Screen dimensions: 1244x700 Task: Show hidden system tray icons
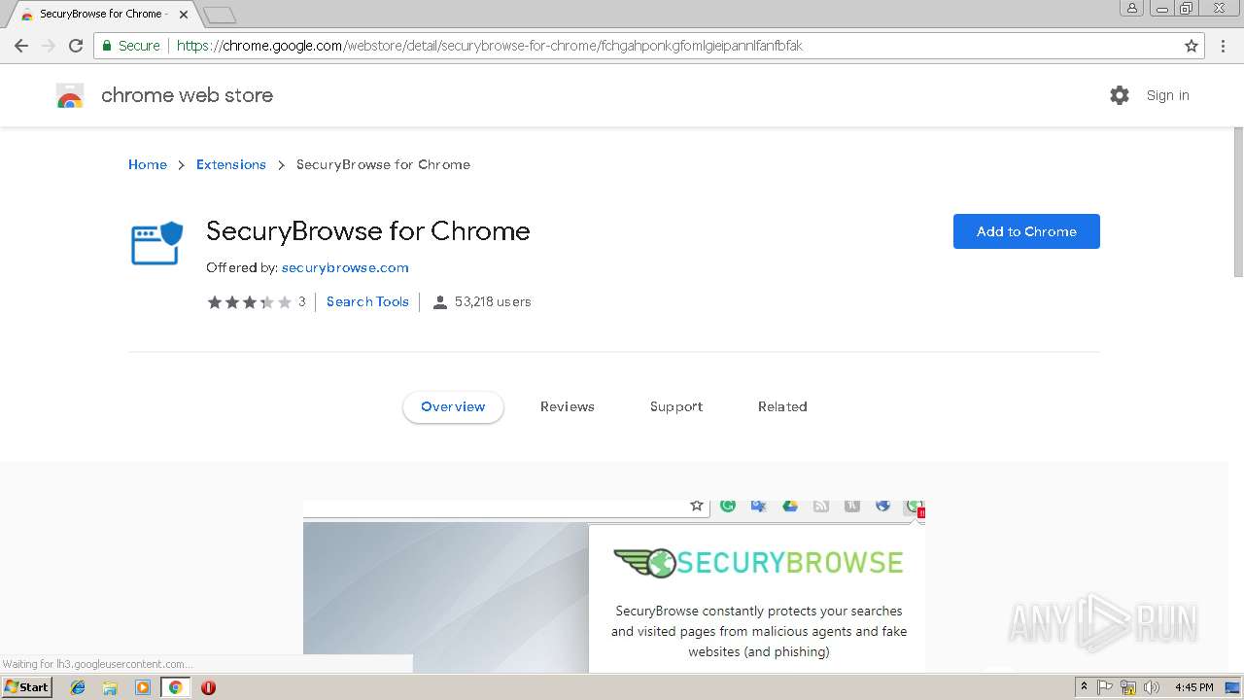tap(1085, 687)
